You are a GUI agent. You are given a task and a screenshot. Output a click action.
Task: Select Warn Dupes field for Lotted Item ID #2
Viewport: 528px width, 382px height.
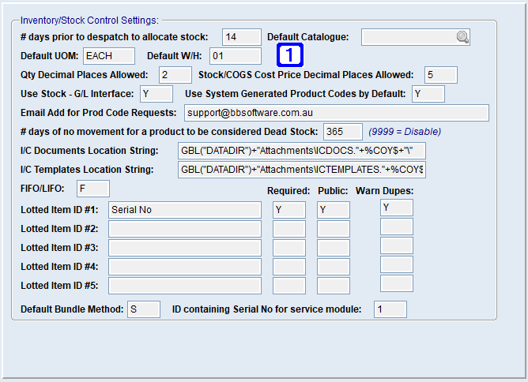(x=397, y=227)
